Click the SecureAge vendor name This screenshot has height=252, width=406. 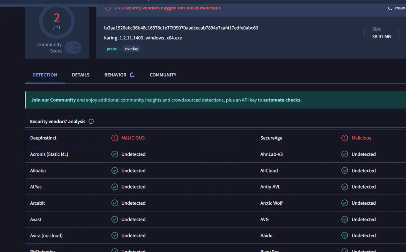271,138
